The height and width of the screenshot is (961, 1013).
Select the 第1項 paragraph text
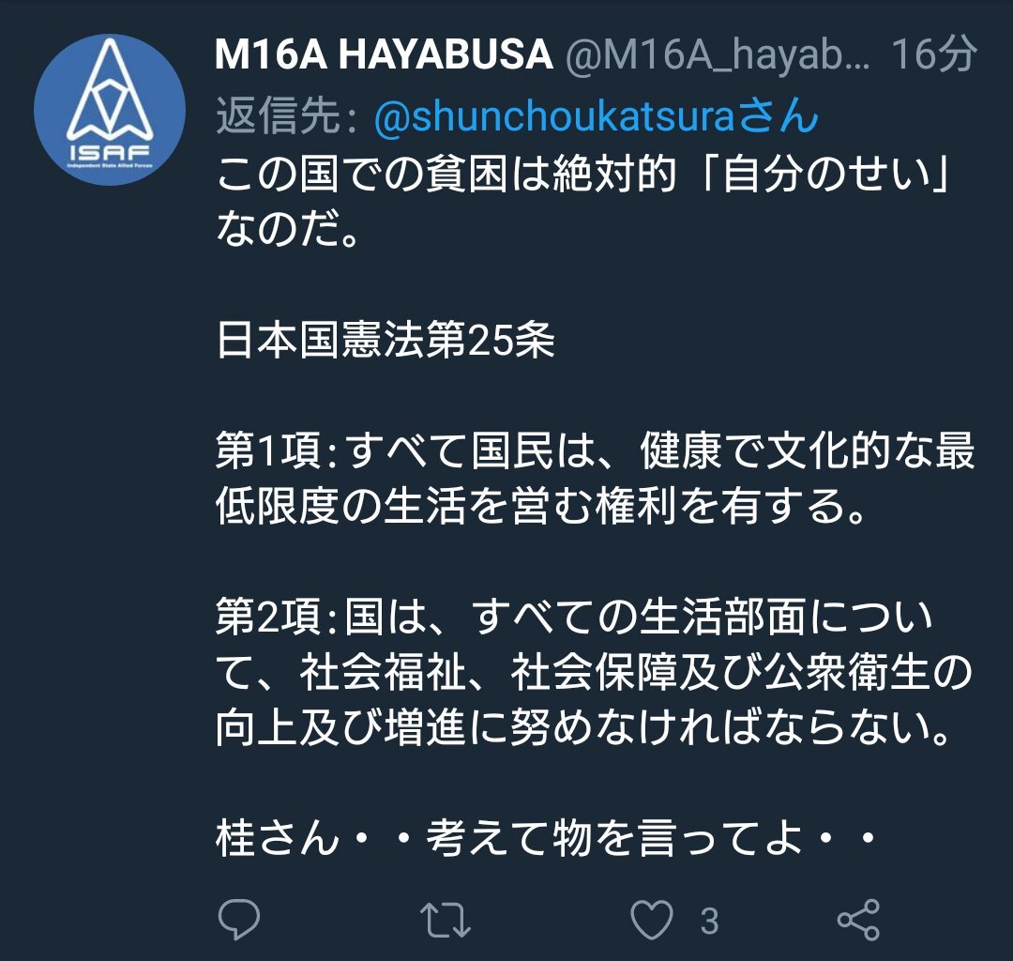pyautogui.click(x=595, y=479)
